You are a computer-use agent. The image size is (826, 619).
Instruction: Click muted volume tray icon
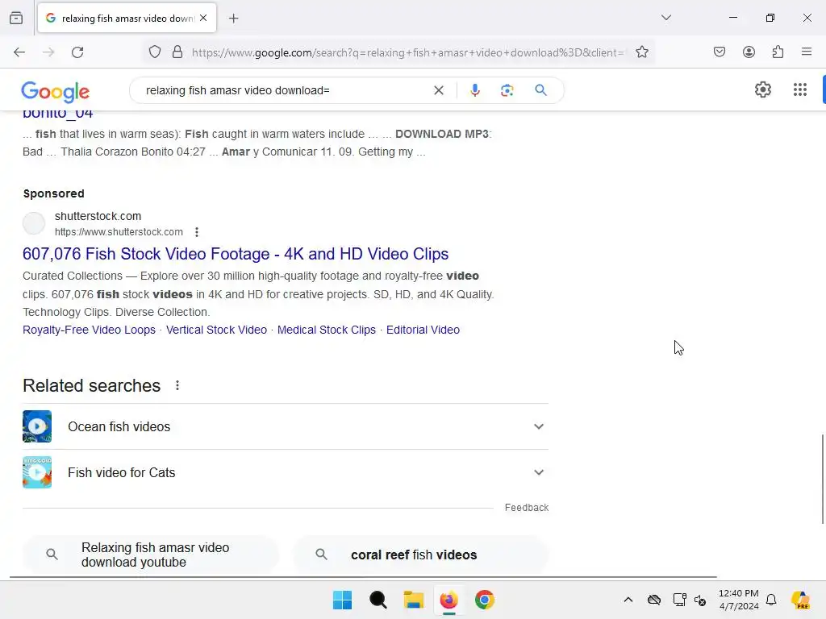tap(700, 600)
